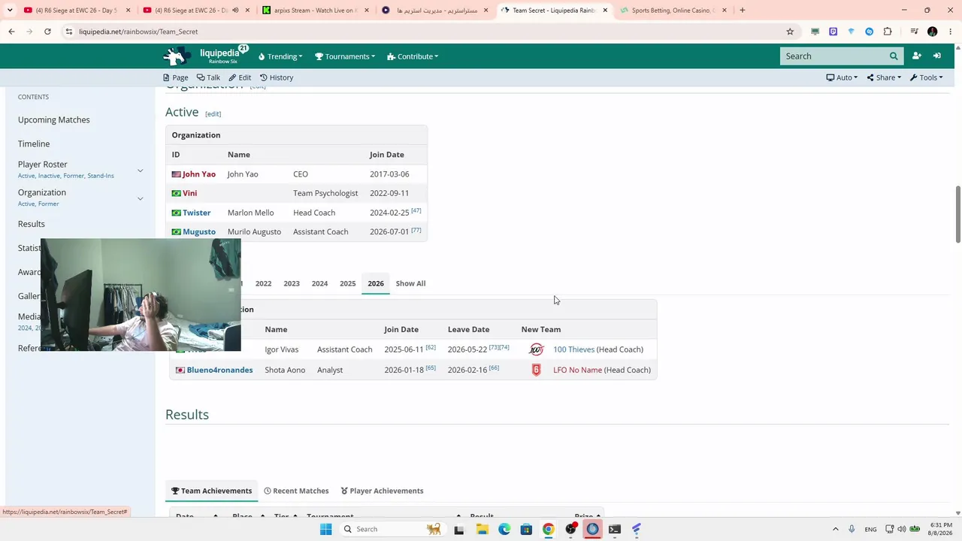Open the Contribute dropdown menu

pos(413,56)
